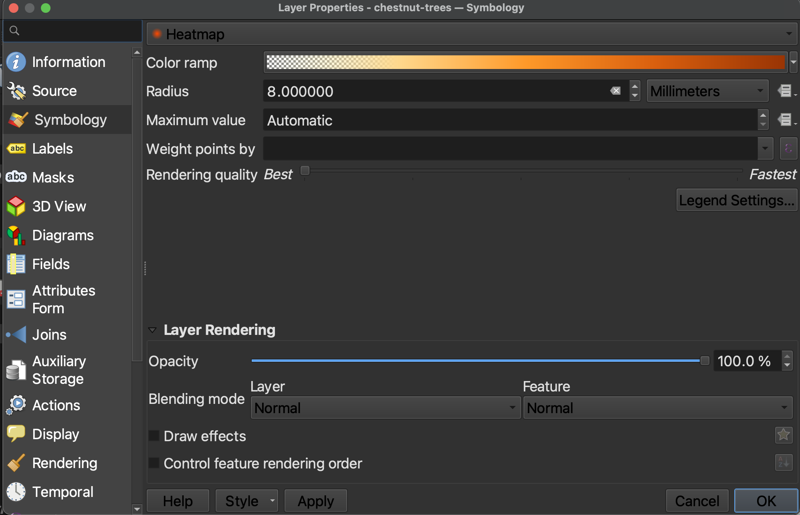Click the expression button beside Weight points by

point(788,148)
